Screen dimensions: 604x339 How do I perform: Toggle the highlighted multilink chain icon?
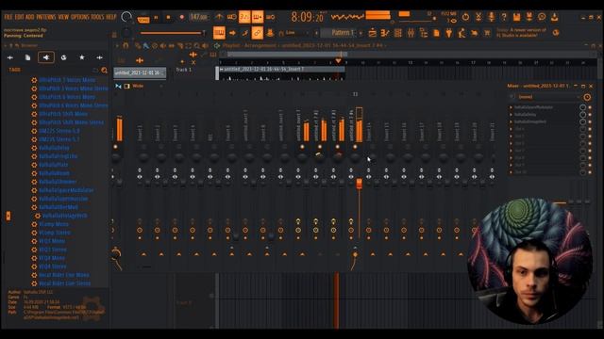[x=257, y=33]
